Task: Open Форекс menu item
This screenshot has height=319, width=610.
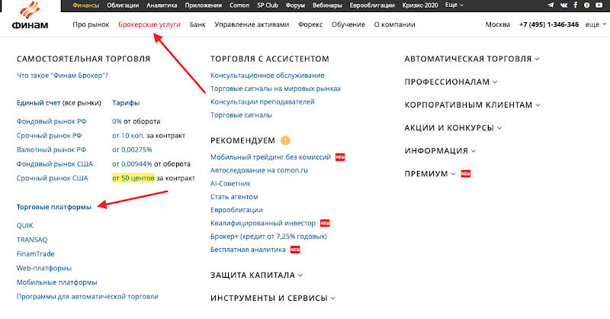Action: click(310, 24)
